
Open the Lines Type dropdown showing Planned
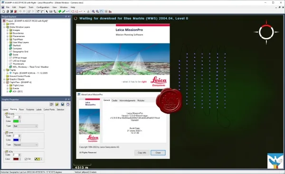pyautogui.click(x=26, y=145)
